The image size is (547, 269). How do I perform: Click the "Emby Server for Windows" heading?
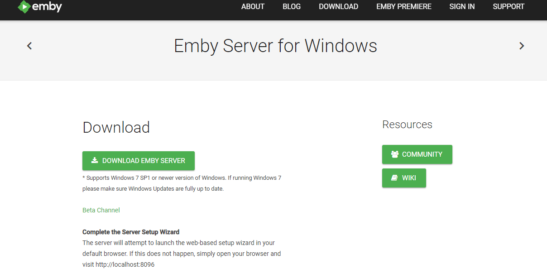coord(275,46)
